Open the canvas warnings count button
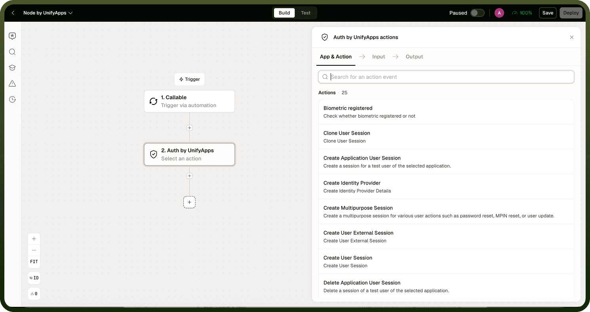The width and height of the screenshot is (590, 312). pos(34,294)
